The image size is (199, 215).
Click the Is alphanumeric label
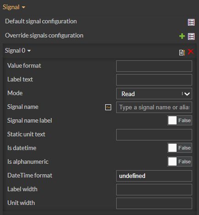(x=28, y=161)
